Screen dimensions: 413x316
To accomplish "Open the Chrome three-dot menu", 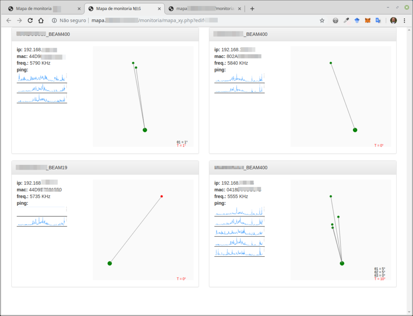I will [405, 21].
